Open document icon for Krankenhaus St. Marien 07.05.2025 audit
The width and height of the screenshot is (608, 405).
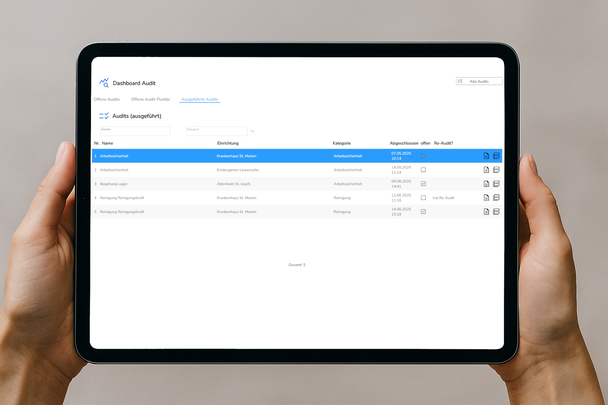486,156
